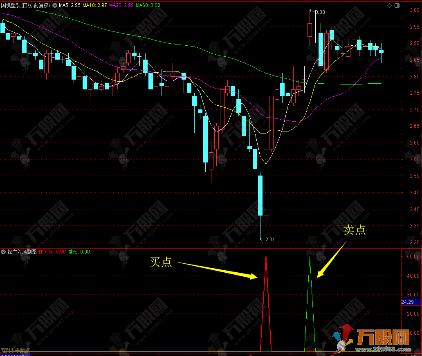
Task: Select the MA10: 2.97 indicator label
Action: [95, 5]
